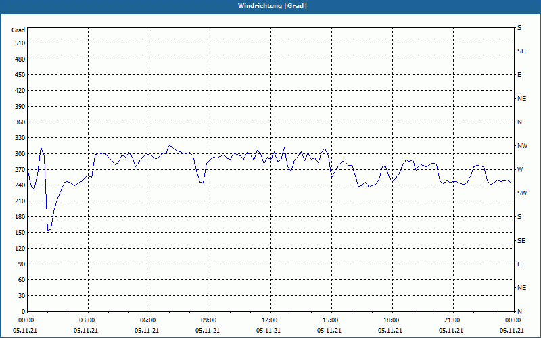Click the 15:00 time axis label
The width and height of the screenshot is (541, 338).
click(331, 320)
